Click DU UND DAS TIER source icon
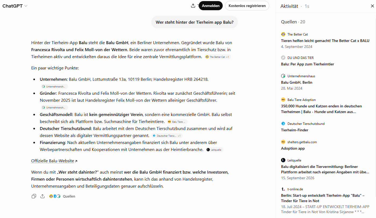This screenshot has height=218, width=376. tap(283, 58)
